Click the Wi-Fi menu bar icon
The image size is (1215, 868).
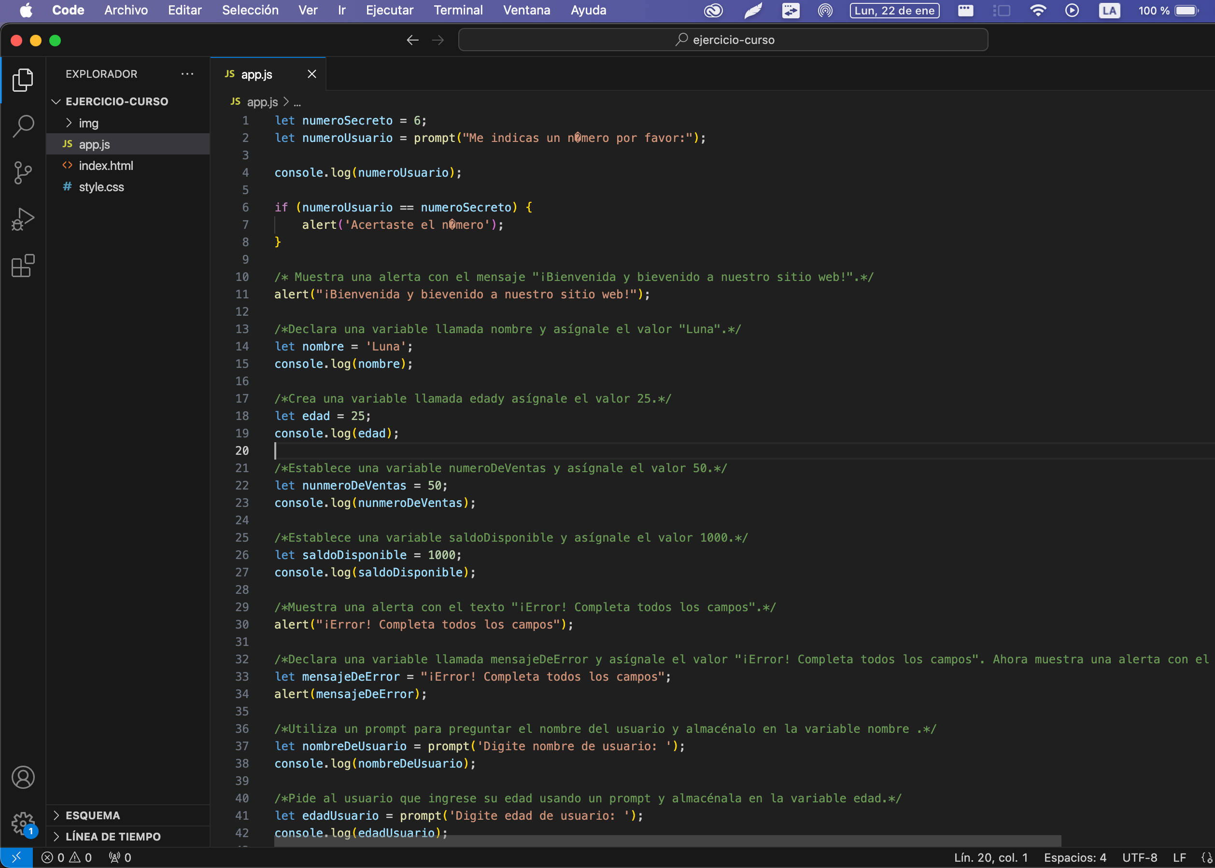point(1038,10)
